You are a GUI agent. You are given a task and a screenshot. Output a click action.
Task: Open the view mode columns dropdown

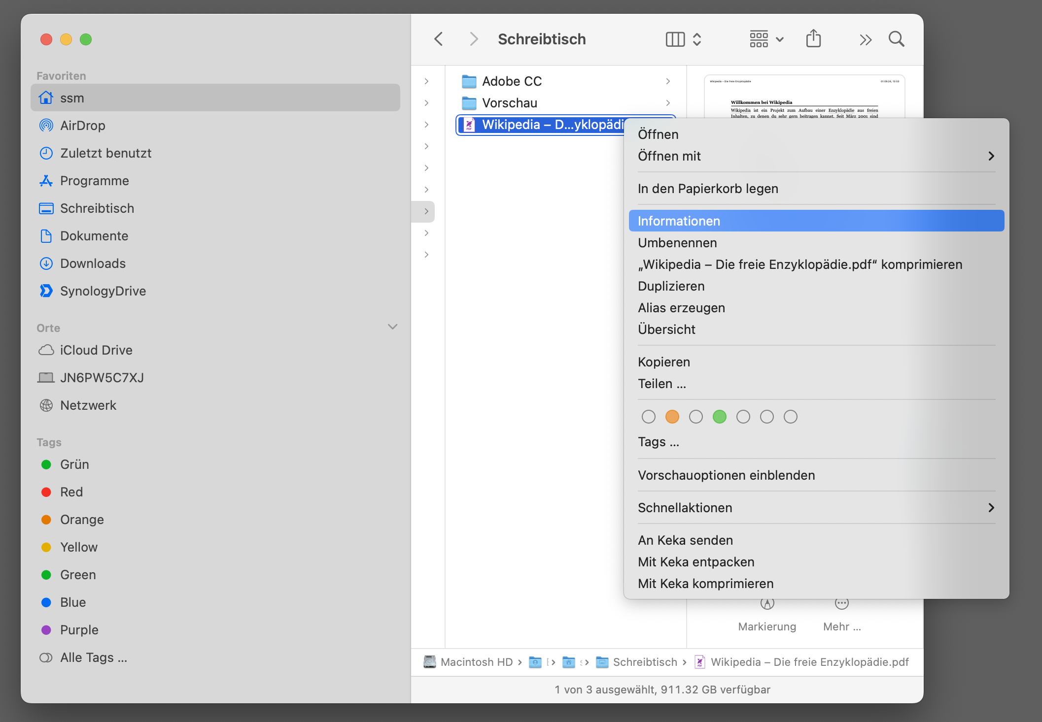683,39
